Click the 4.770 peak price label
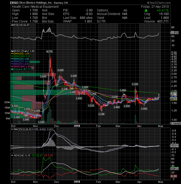The width and height of the screenshot is (181, 184). point(49,51)
